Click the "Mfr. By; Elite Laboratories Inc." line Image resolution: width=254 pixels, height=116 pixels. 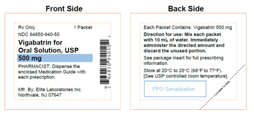coord(50,90)
